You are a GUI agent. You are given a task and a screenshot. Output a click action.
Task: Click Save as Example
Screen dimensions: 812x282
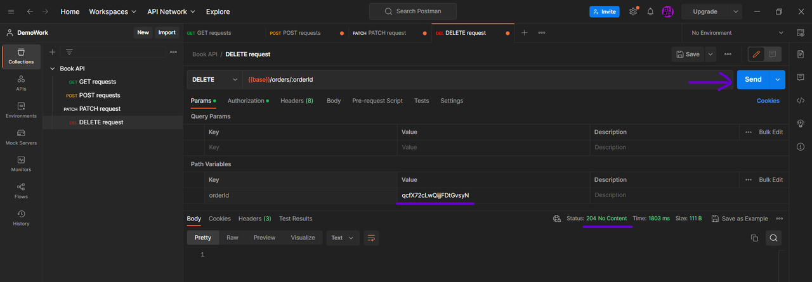[740, 219]
